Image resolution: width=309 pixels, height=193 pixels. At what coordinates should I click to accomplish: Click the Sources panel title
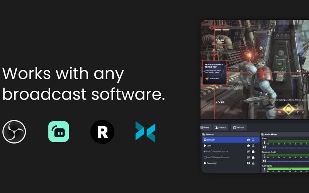pyautogui.click(x=209, y=134)
